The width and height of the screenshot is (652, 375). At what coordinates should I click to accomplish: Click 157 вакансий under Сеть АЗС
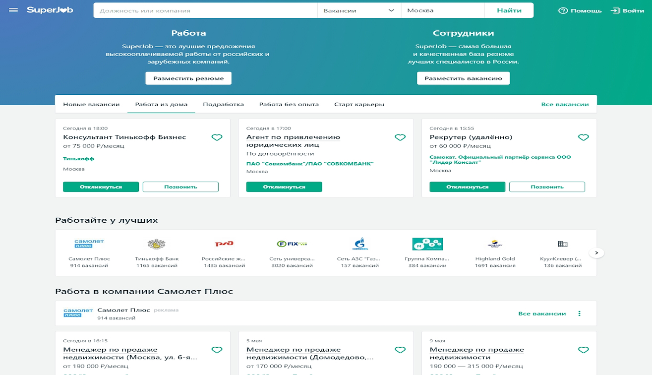click(360, 266)
